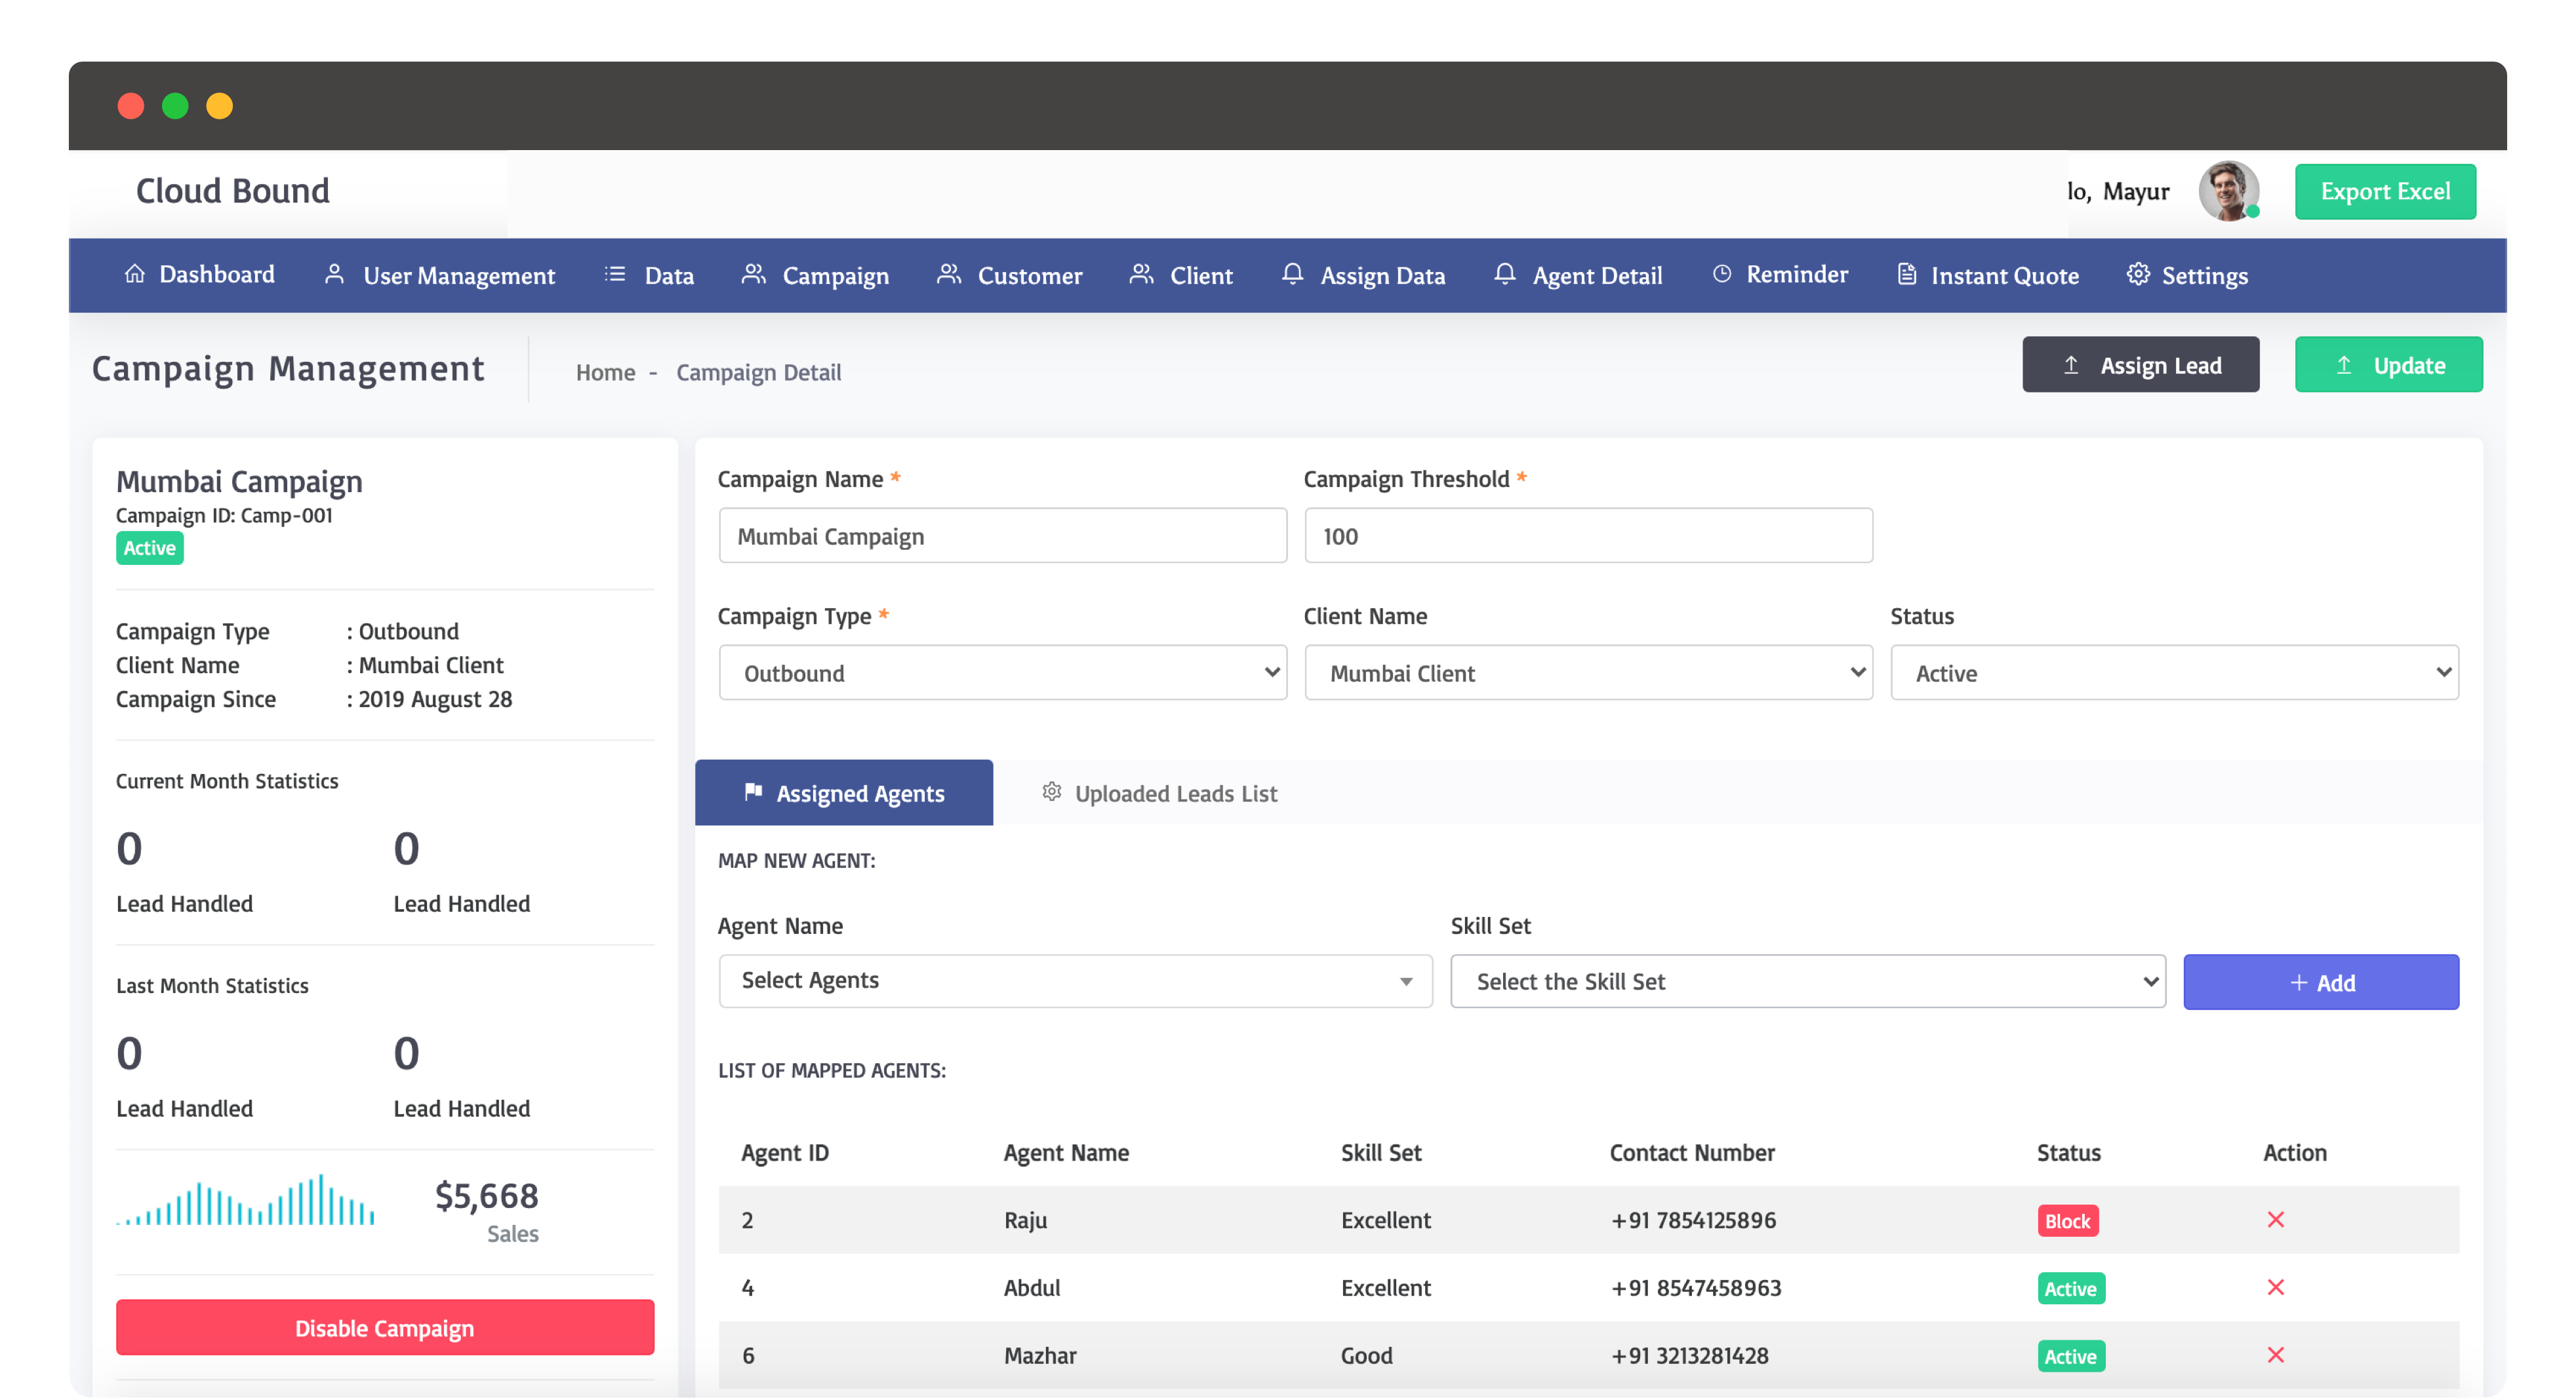Click the Assign Lead button
The height and width of the screenshot is (1398, 2576).
coord(2141,365)
